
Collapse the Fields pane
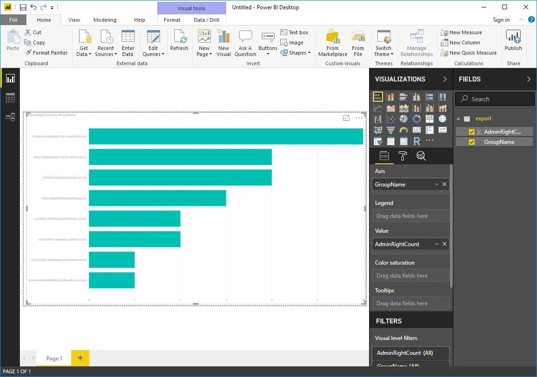528,79
